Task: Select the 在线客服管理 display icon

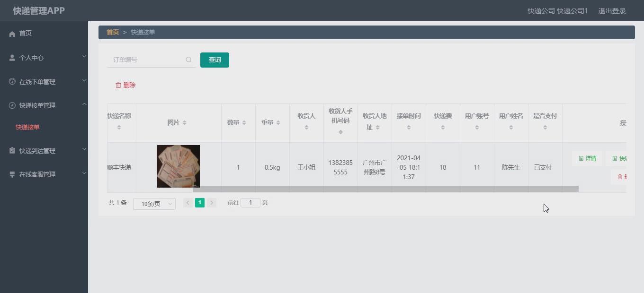Action: click(x=11, y=174)
